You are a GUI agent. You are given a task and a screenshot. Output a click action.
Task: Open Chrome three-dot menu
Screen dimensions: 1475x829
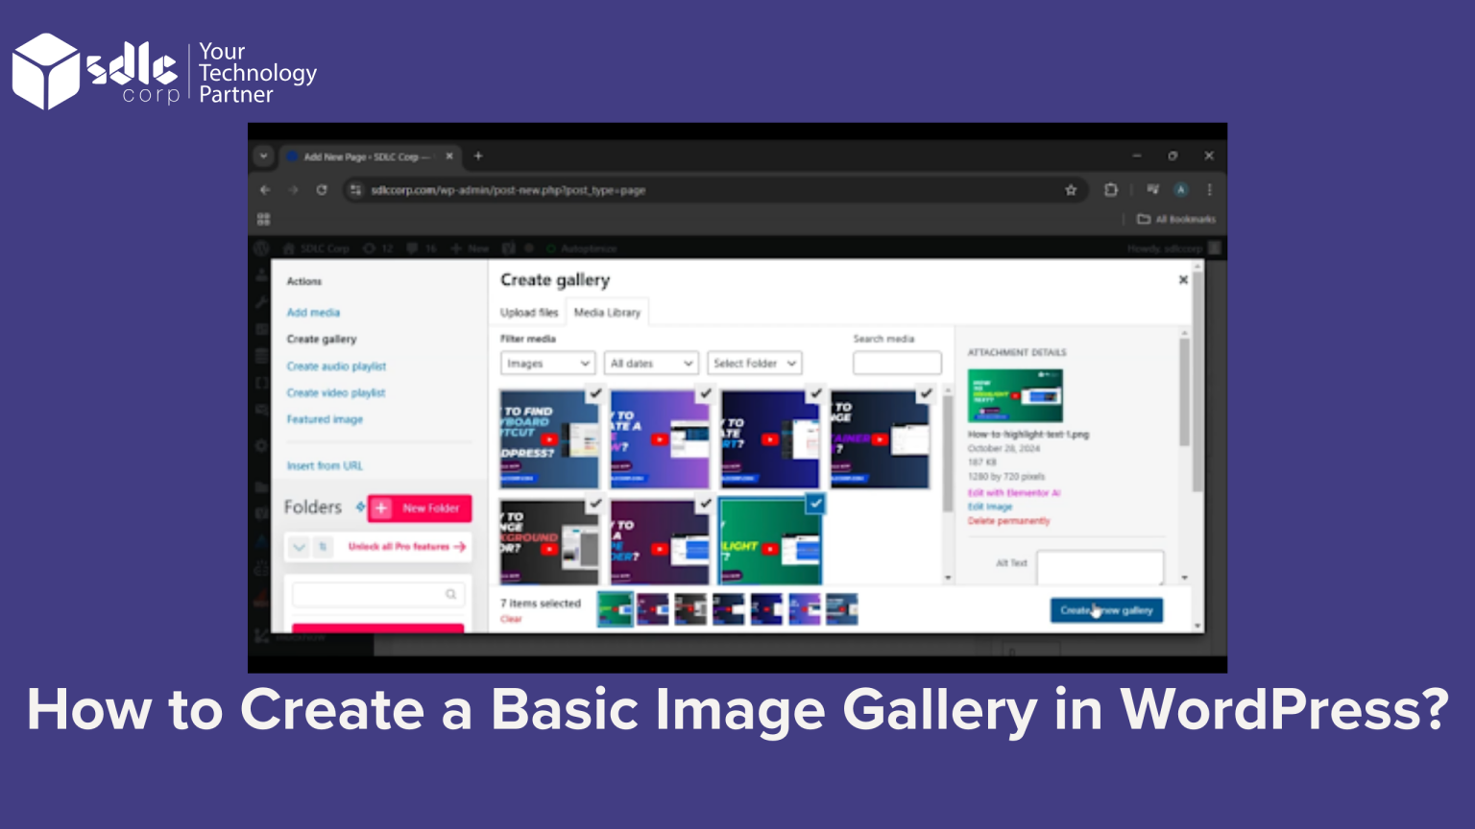[x=1210, y=190]
